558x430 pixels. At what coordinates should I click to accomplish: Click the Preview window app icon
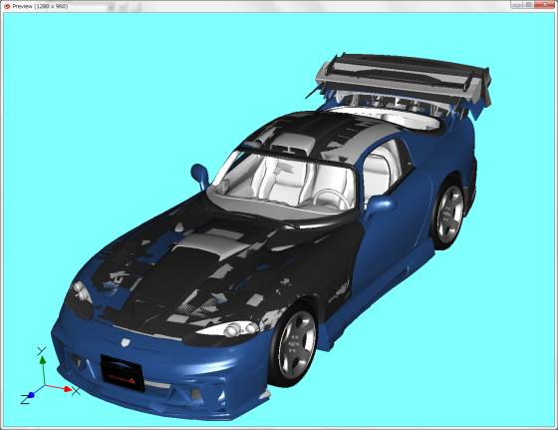coord(7,6)
